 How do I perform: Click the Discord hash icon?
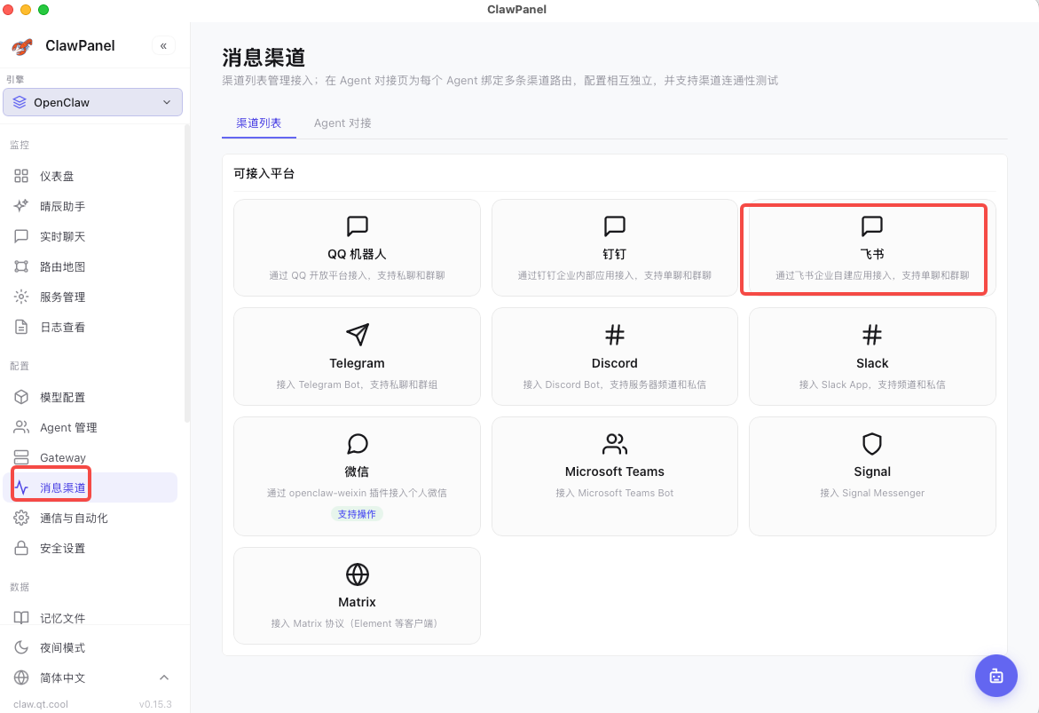click(614, 335)
